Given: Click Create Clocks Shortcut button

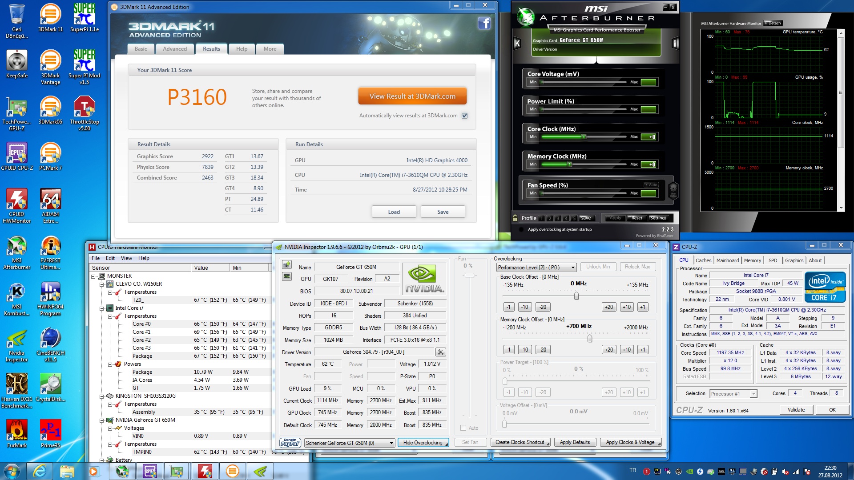Looking at the screenshot, I should click(x=520, y=442).
